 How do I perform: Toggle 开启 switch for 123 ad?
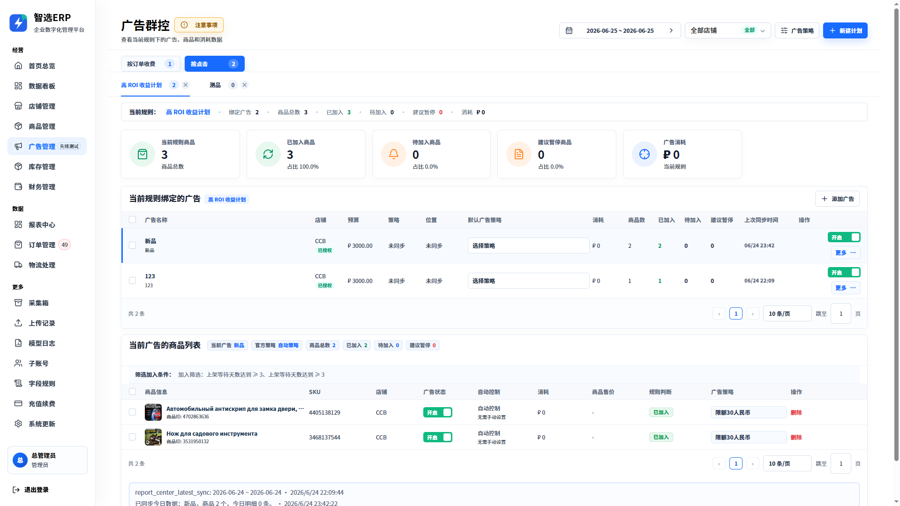pos(844,273)
